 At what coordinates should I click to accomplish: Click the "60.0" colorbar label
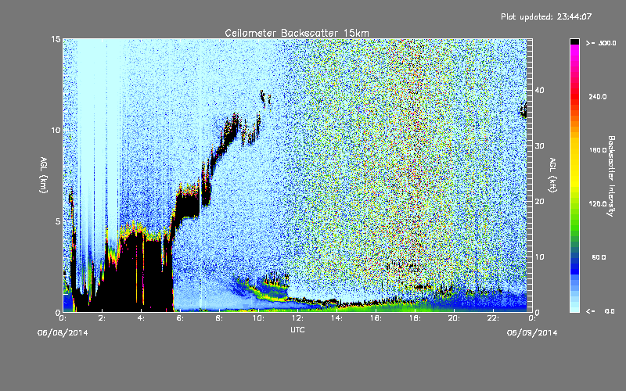click(x=599, y=257)
